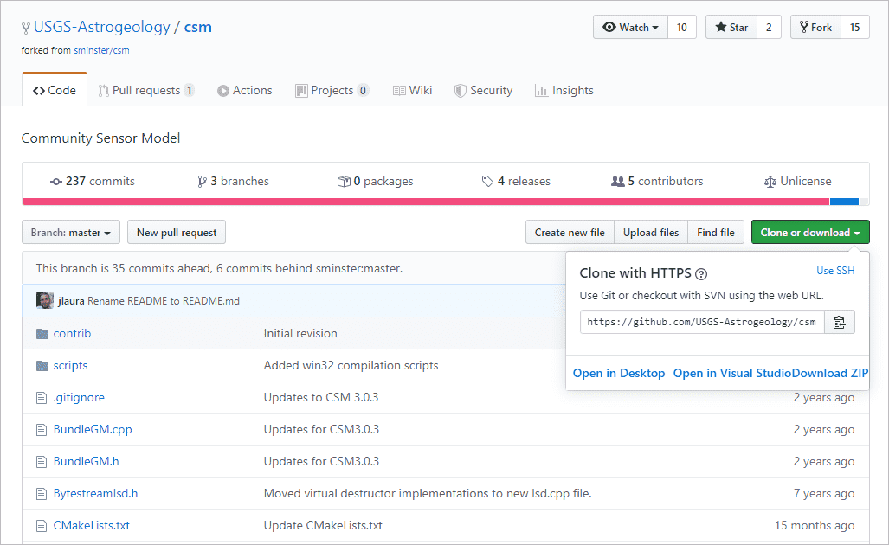Viewport: 889px width, 545px height.
Task: Fork the csm repository
Action: point(816,27)
